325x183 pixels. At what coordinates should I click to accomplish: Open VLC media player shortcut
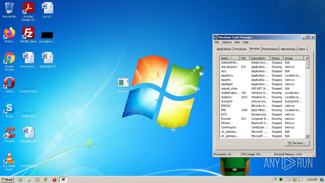pyautogui.click(x=9, y=161)
